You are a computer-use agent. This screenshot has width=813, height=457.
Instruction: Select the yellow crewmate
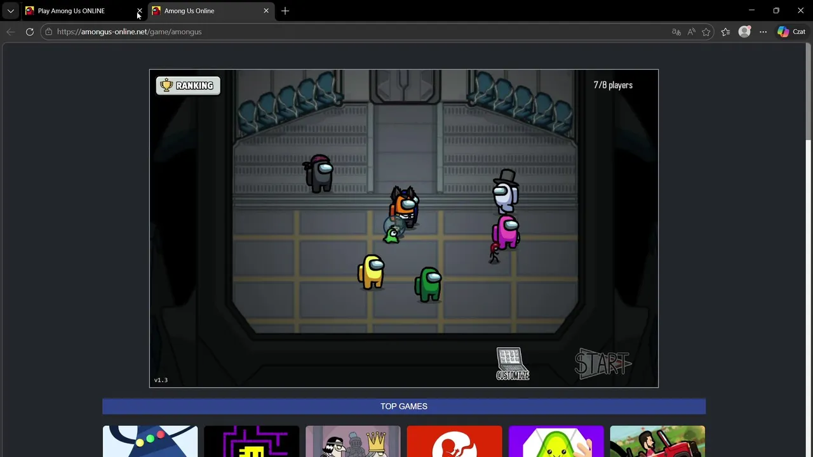point(372,272)
